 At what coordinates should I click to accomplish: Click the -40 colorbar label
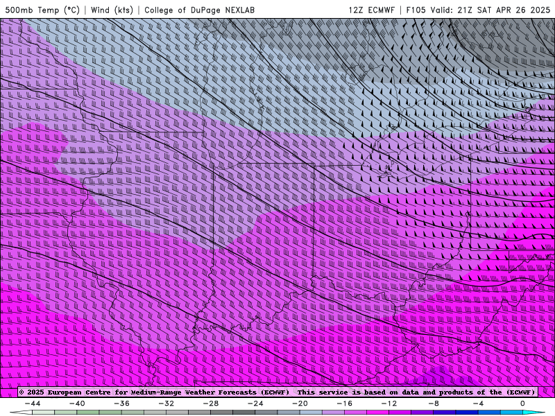[77, 404]
